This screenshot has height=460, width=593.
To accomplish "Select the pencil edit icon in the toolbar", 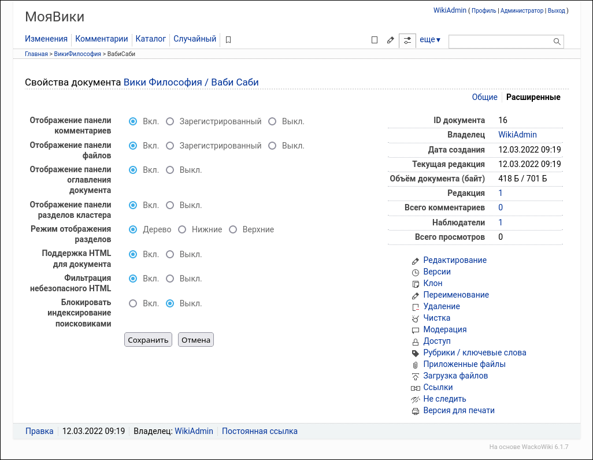I will click(x=390, y=40).
